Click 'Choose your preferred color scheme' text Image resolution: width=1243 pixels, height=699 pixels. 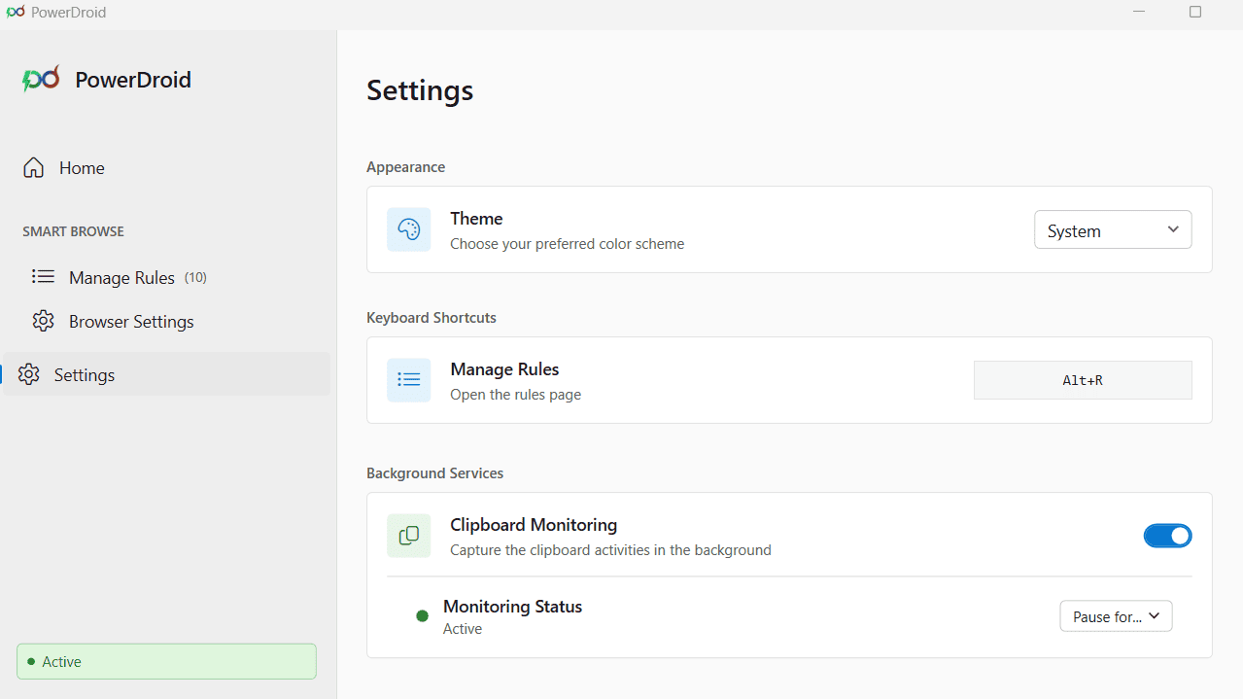click(x=568, y=244)
